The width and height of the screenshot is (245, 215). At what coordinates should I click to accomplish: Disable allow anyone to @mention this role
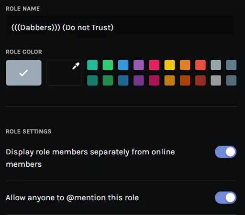pyautogui.click(x=225, y=198)
